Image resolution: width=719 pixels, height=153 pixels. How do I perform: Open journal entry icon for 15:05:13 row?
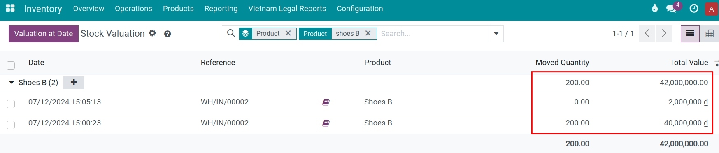tap(326, 102)
